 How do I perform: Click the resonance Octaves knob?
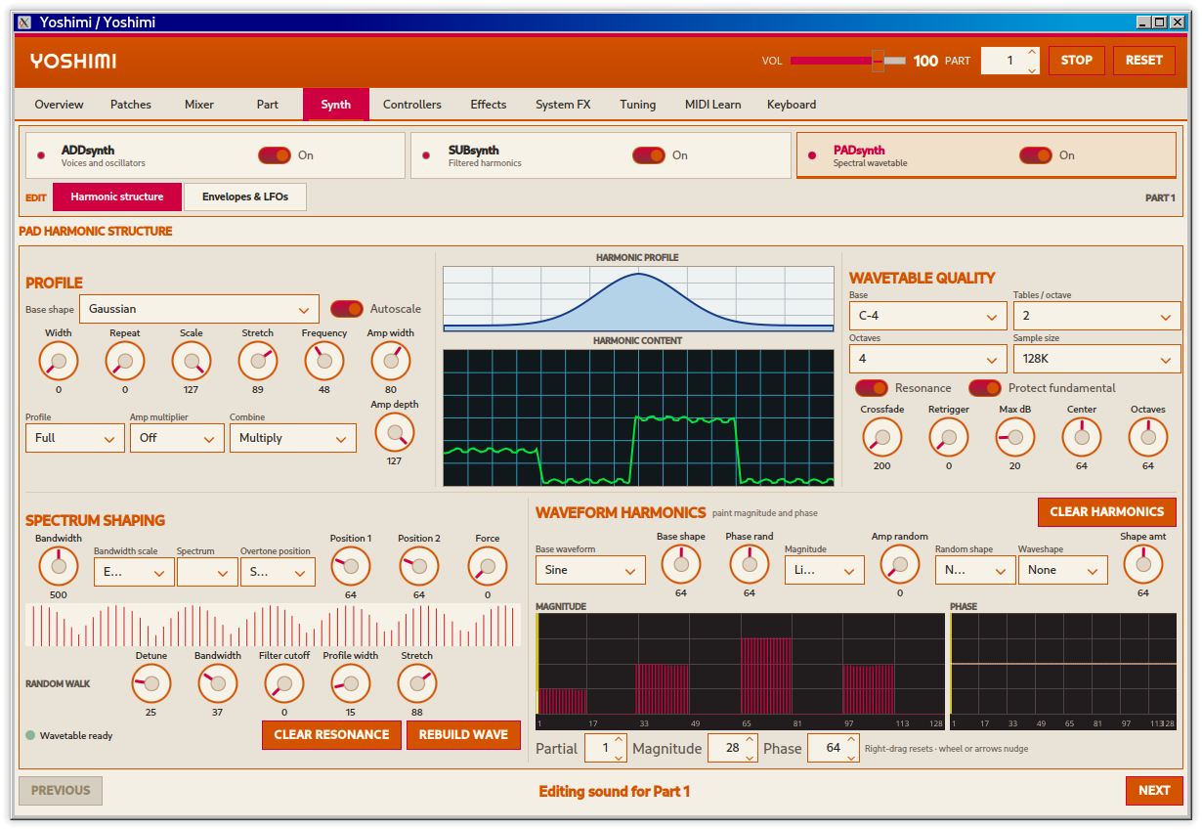coord(1148,437)
